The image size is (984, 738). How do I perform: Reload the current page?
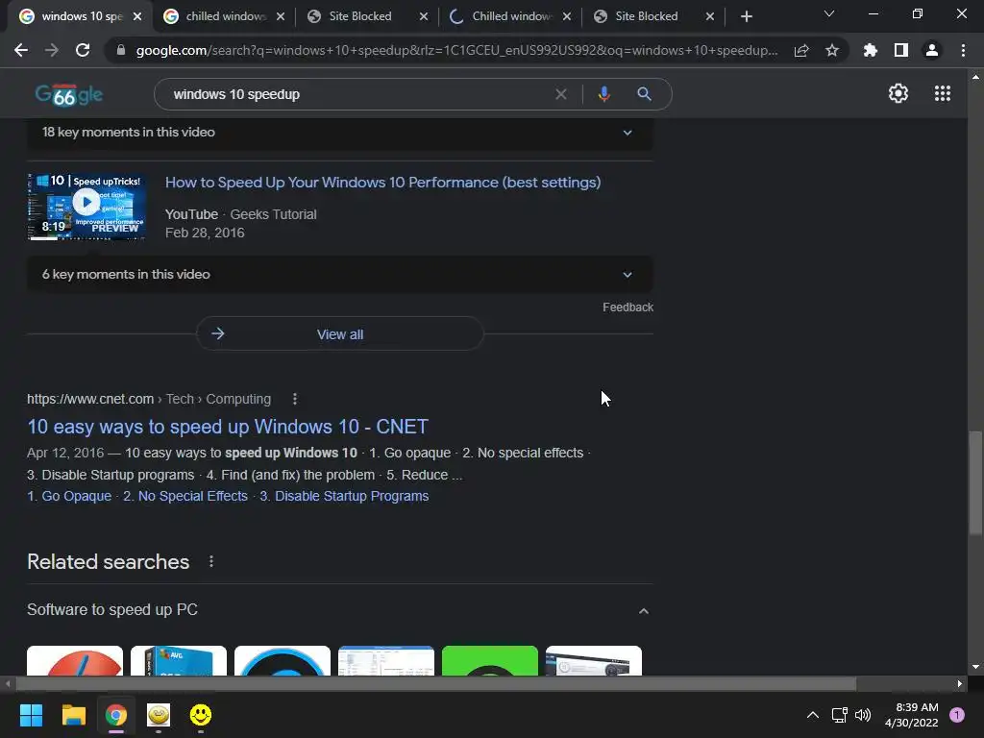pyautogui.click(x=83, y=50)
